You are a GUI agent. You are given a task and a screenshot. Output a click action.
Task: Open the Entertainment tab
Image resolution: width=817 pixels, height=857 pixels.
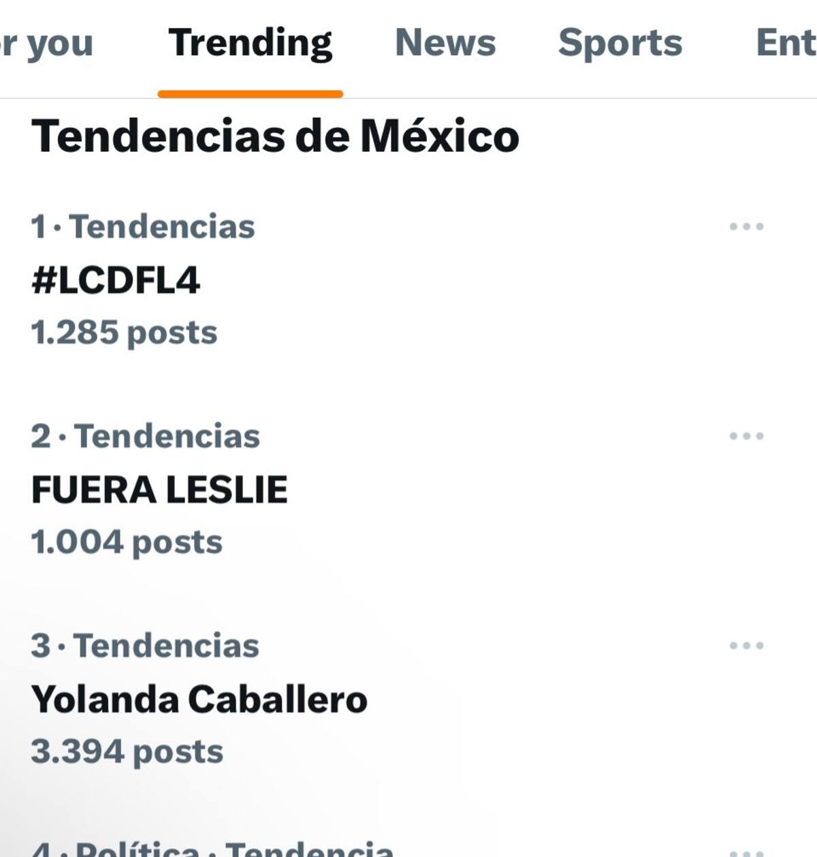coord(786,43)
